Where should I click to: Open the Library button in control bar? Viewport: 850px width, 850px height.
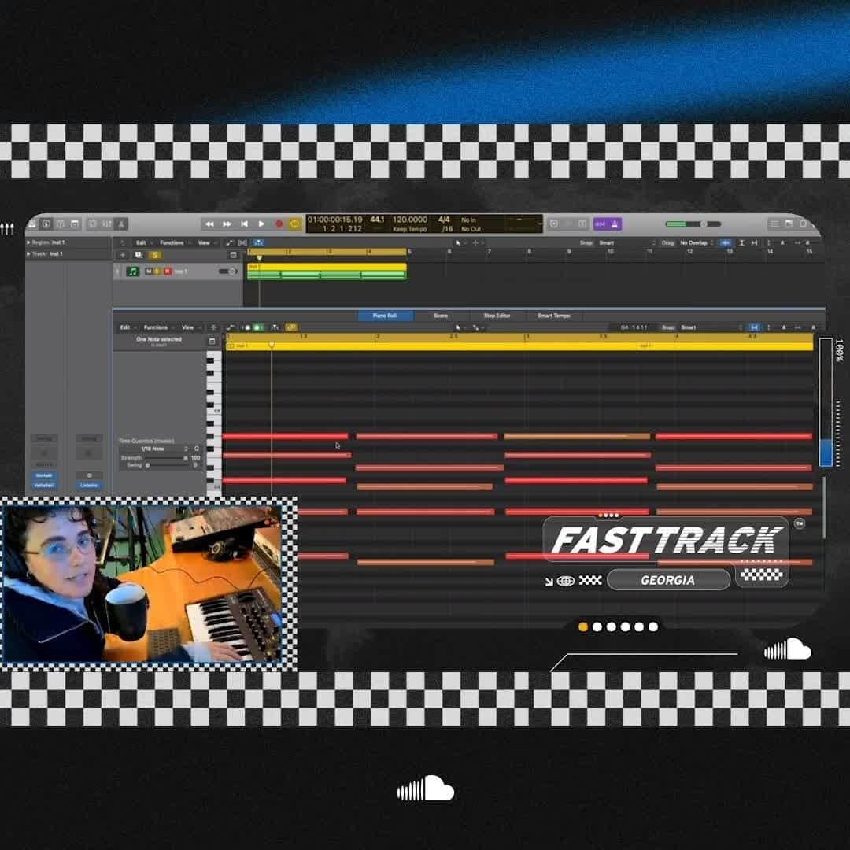[33, 224]
